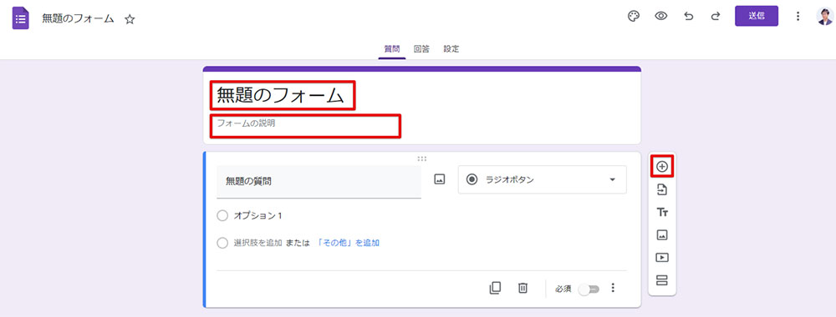
Task: Star this form
Action: click(130, 19)
